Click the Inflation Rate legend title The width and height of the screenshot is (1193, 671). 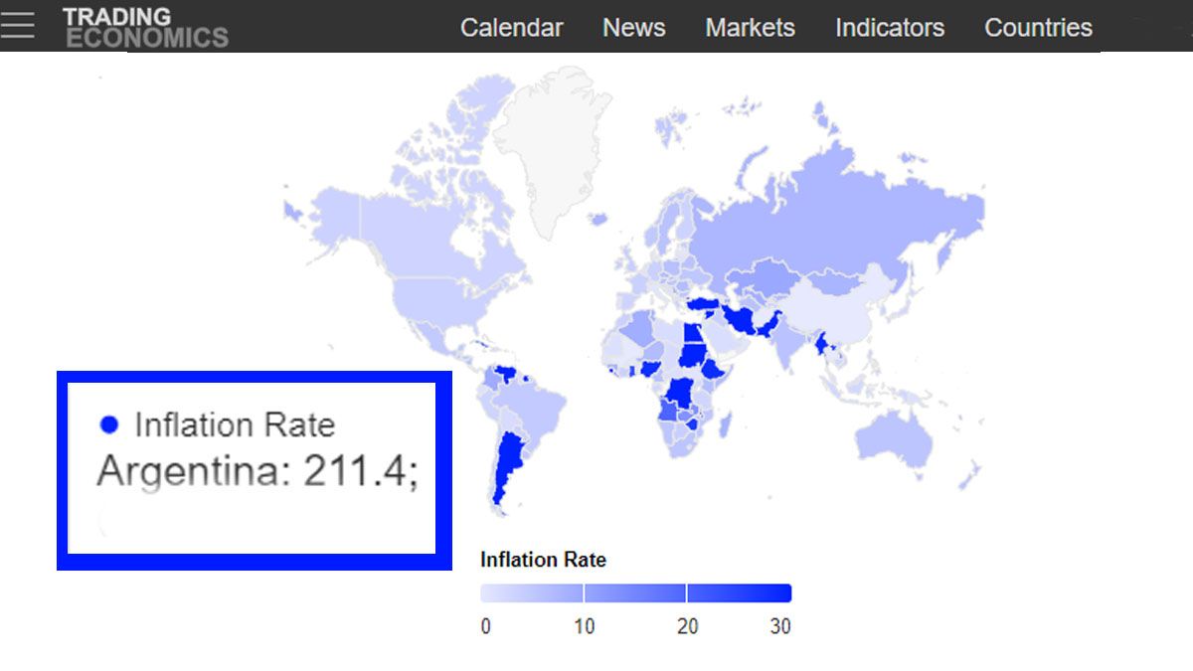tap(543, 560)
